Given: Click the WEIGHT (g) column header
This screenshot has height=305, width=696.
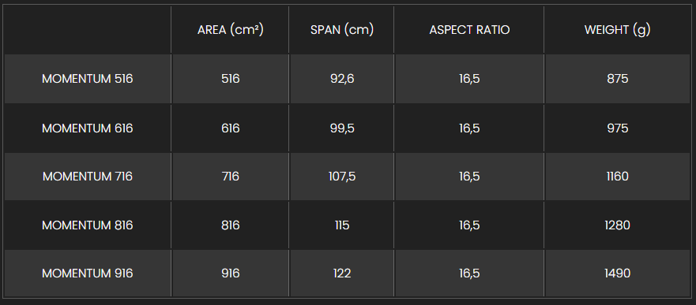Looking at the screenshot, I should [618, 30].
